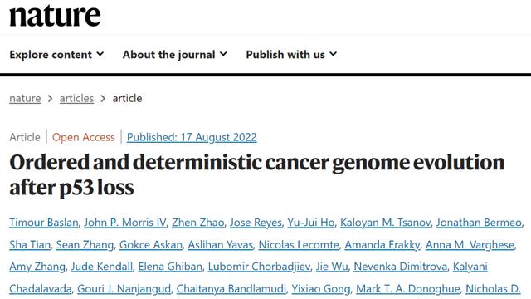This screenshot has height=299, width=531.
Task: Open Gokce Askan author link
Action: pyautogui.click(x=151, y=245)
